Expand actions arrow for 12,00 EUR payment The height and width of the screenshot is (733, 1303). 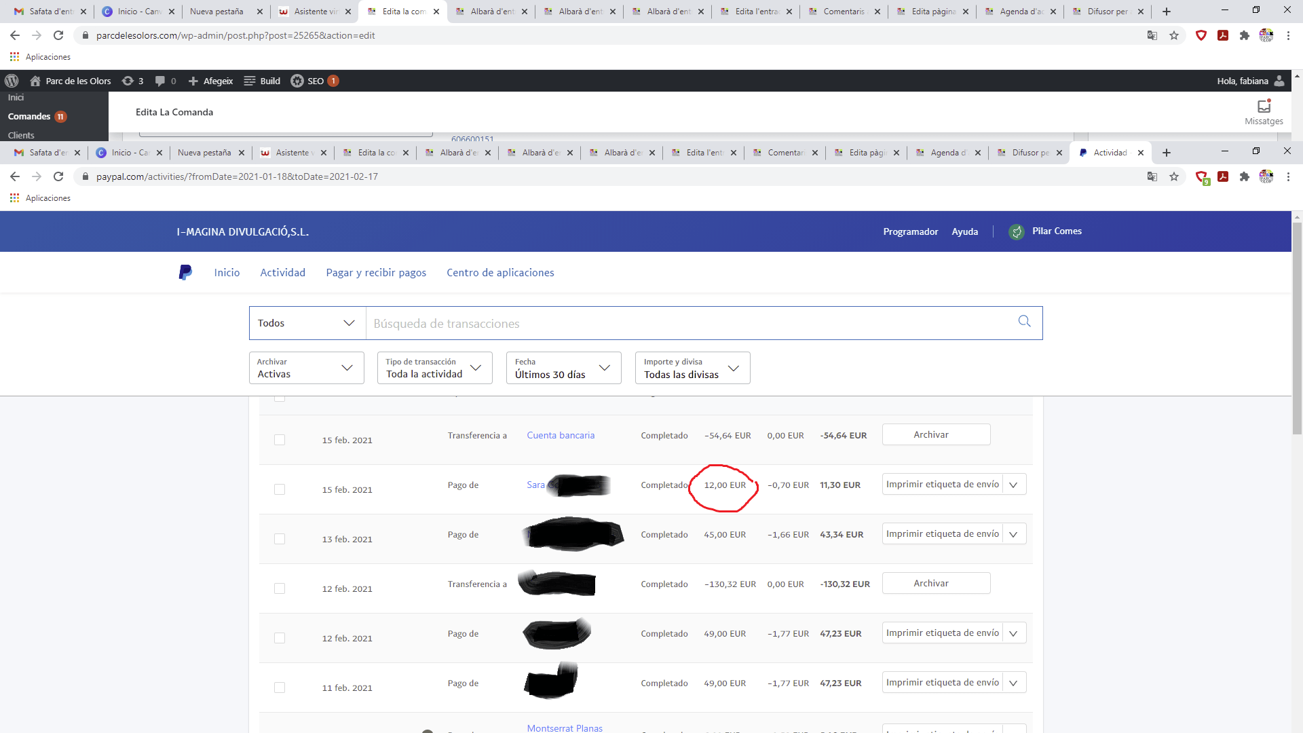pos(1014,485)
